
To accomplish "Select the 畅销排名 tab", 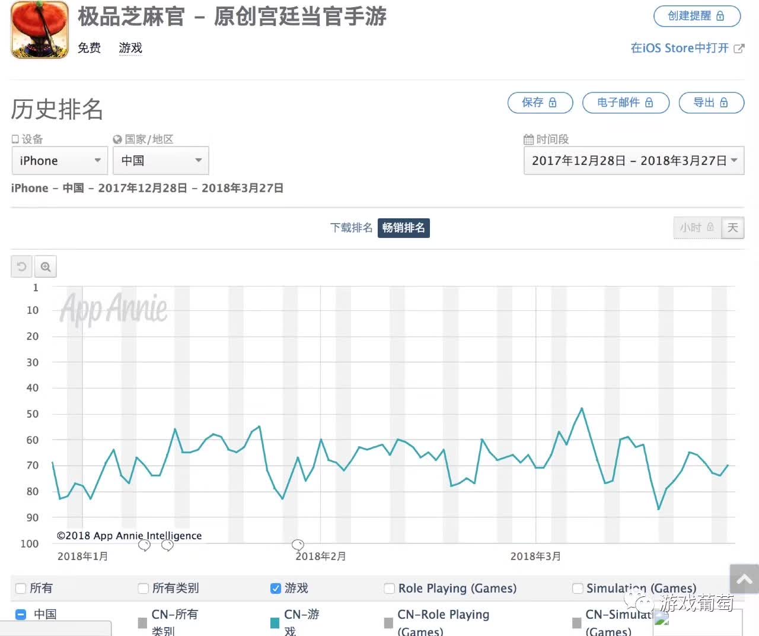I will pyautogui.click(x=403, y=228).
